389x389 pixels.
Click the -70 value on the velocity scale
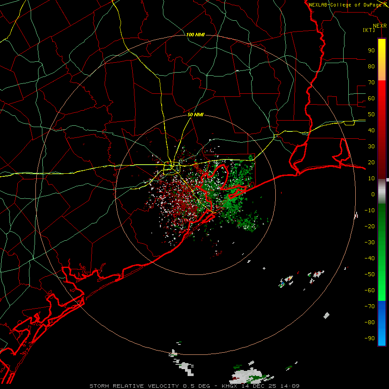[x=370, y=306]
